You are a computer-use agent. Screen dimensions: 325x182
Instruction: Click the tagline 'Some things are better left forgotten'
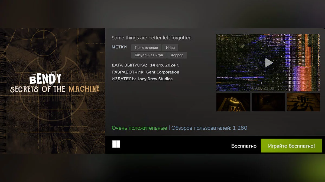pos(152,38)
